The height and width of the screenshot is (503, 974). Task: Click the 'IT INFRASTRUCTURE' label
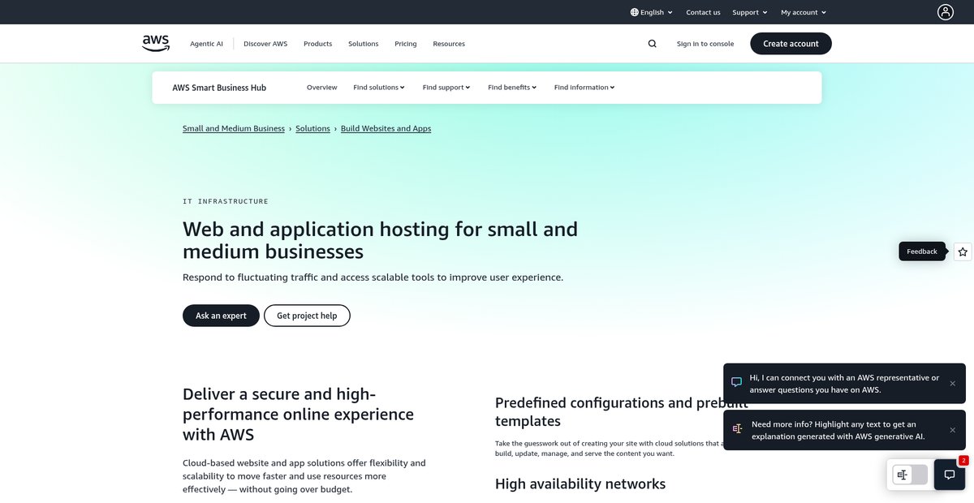pyautogui.click(x=226, y=201)
